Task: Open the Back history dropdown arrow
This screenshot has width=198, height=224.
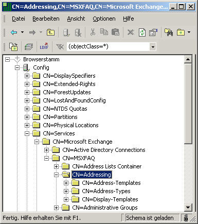Action: pos(22,32)
